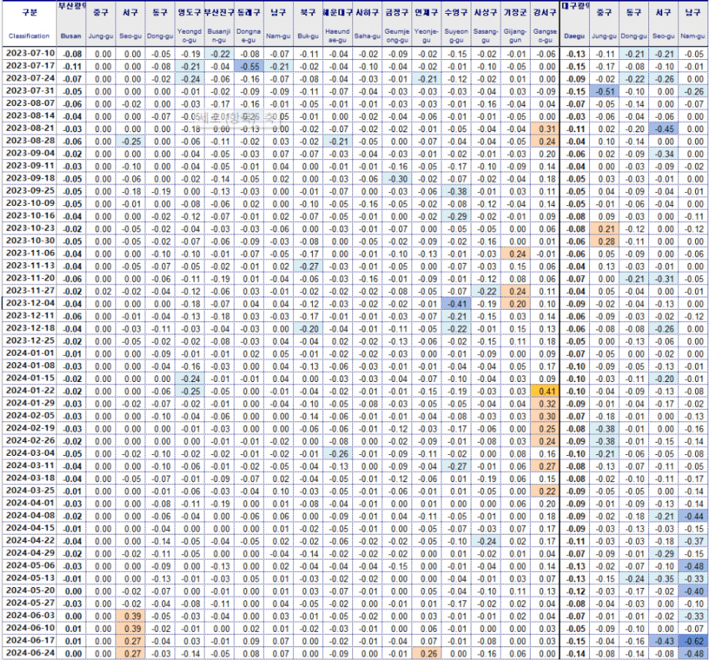Click the Daegu column header

tap(574, 24)
